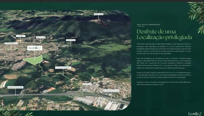Select the Ecoville 2 logo callout on map

coord(35,48)
